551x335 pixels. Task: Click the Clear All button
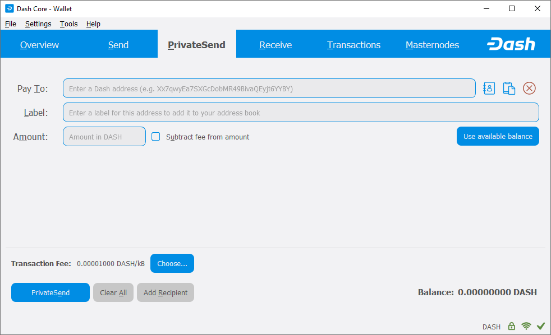pos(113,292)
